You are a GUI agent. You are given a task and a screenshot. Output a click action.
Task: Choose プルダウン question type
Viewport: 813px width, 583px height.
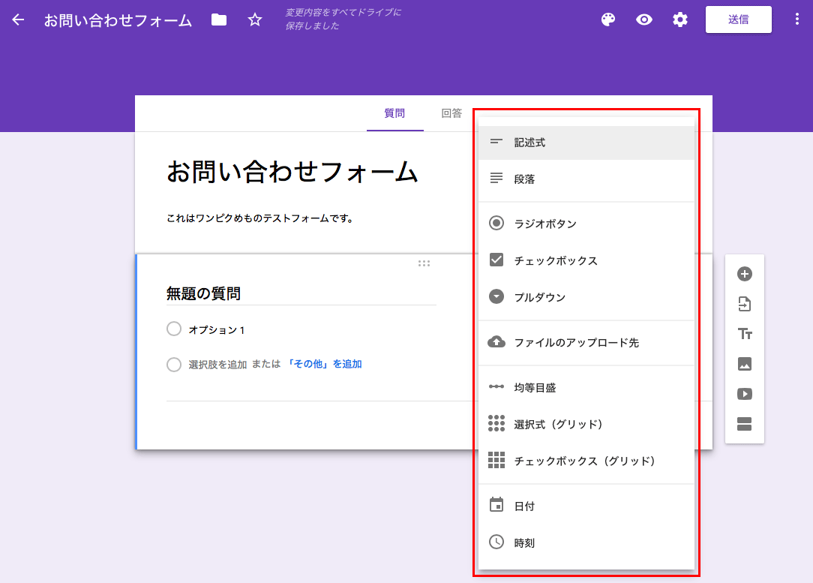tap(586, 297)
